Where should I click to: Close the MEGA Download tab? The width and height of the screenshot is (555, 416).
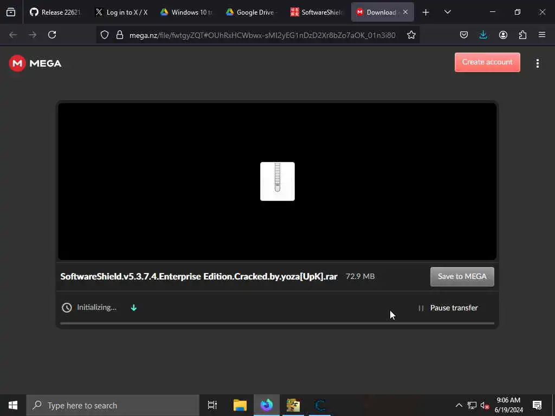click(405, 12)
